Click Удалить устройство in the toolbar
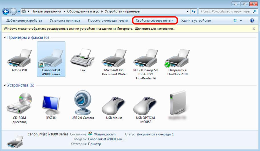Screen dimensions: 260x151 pos(196,21)
